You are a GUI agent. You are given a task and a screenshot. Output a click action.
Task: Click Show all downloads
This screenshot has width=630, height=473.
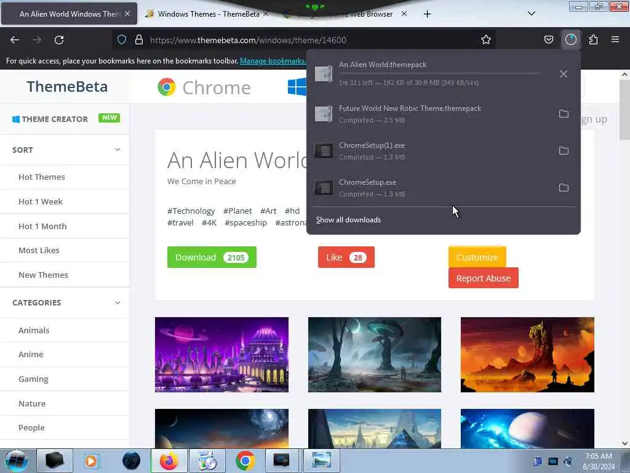tap(348, 220)
